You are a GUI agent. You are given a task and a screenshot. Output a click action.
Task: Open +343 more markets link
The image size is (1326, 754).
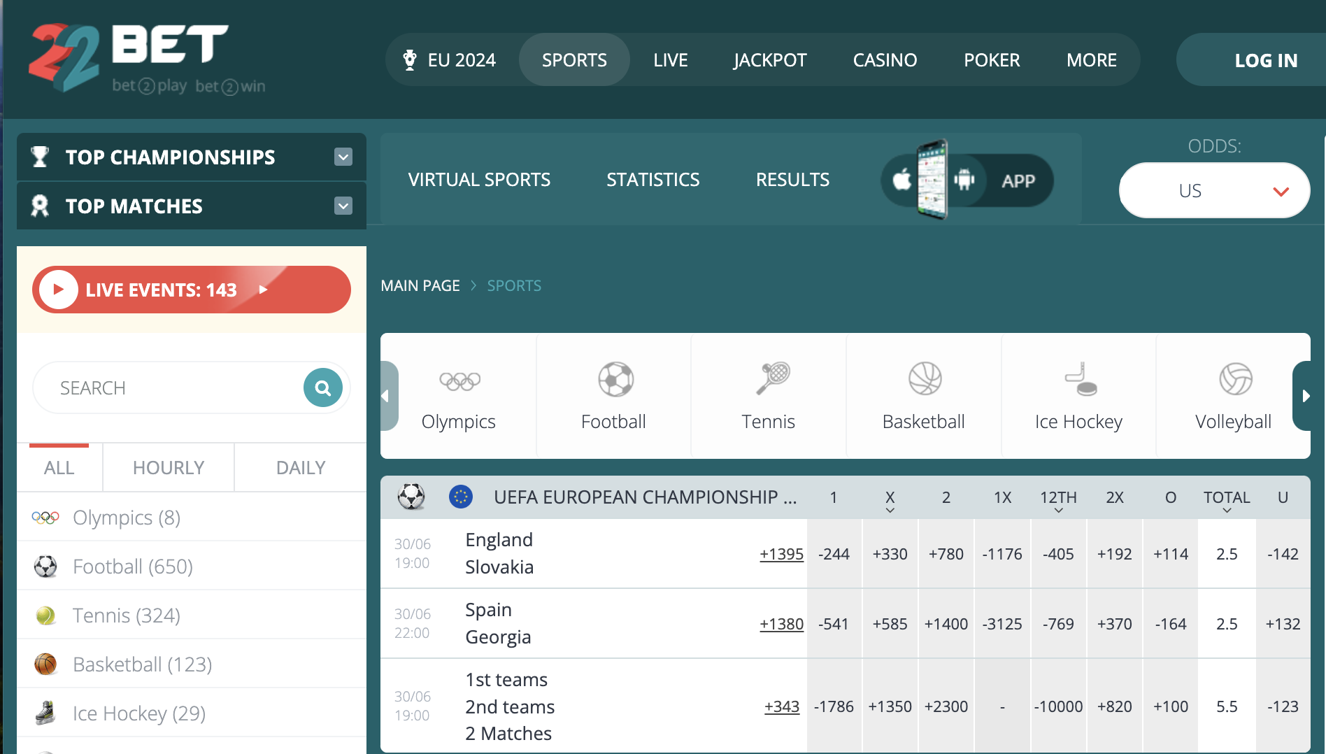click(x=782, y=706)
